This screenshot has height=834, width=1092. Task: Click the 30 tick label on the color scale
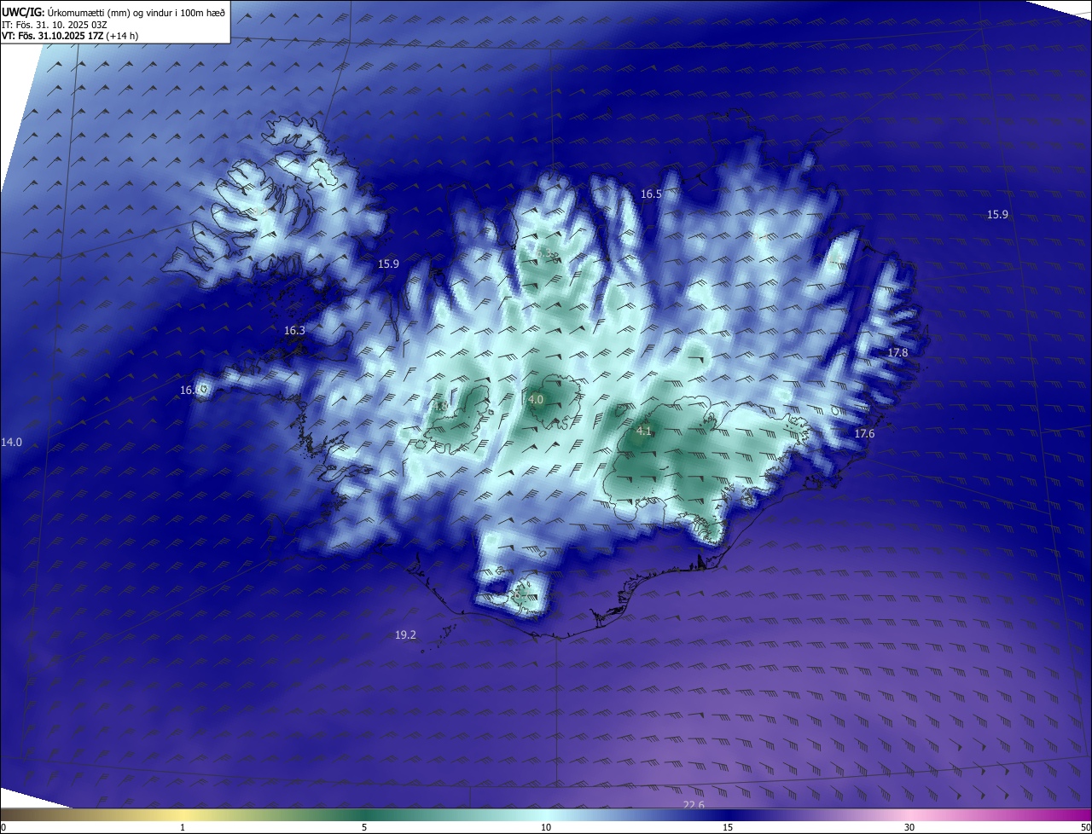point(909,827)
